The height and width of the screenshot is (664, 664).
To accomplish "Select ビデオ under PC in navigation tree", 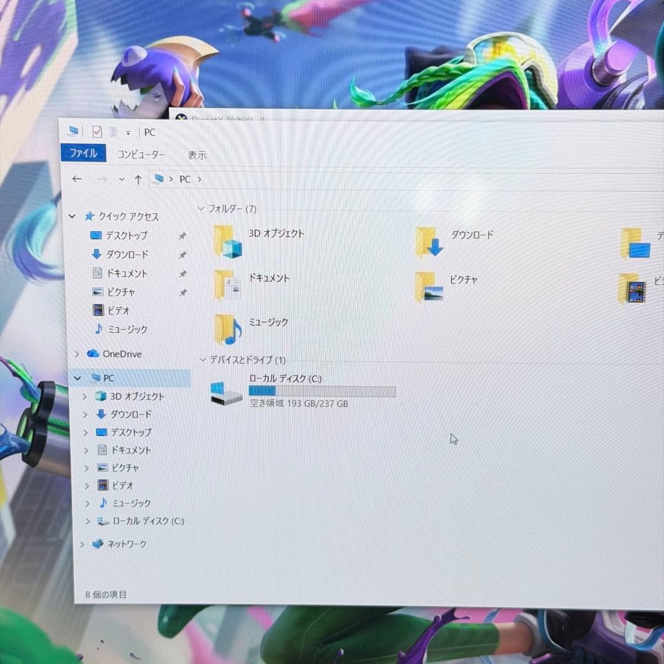I will [121, 486].
